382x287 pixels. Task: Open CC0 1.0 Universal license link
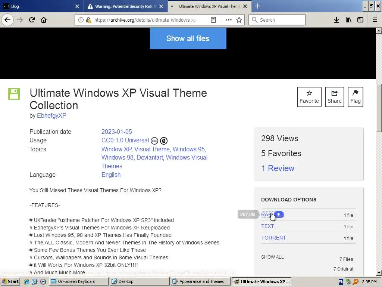[125, 141]
